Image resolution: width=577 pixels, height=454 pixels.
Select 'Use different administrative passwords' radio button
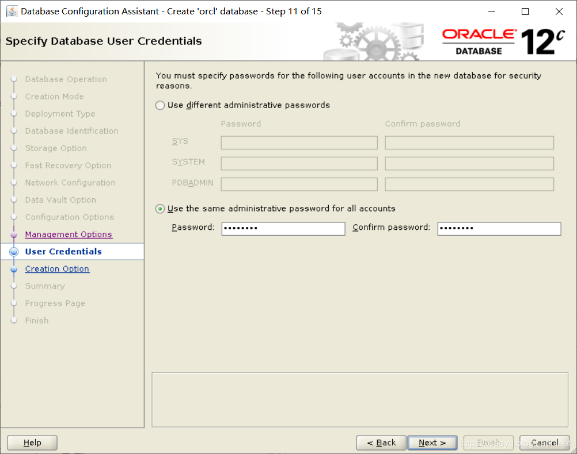pyautogui.click(x=160, y=105)
